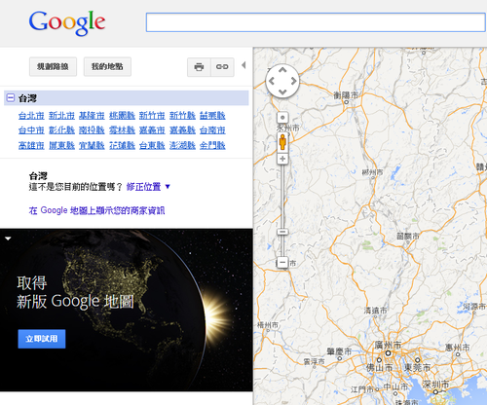Collapse the side panel with left arrow
487x405 pixels.
click(243, 65)
